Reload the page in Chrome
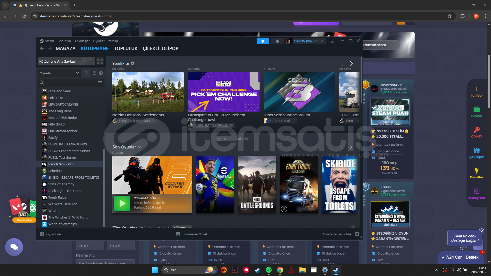491x276 pixels. [x=24, y=16]
